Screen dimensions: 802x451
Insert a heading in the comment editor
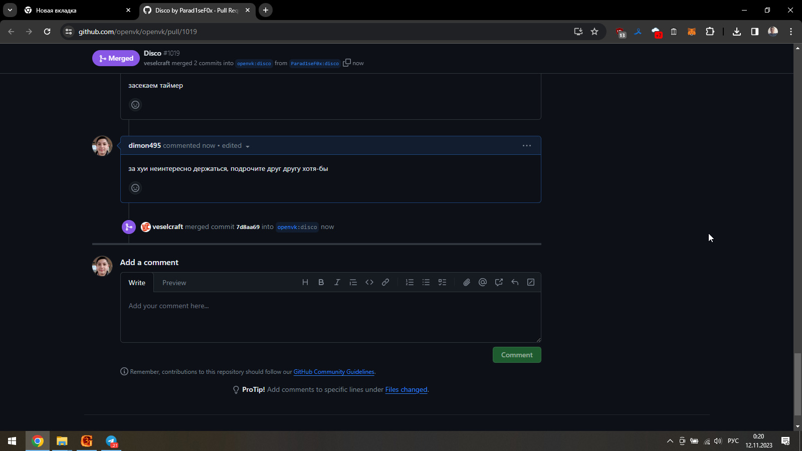(x=305, y=283)
